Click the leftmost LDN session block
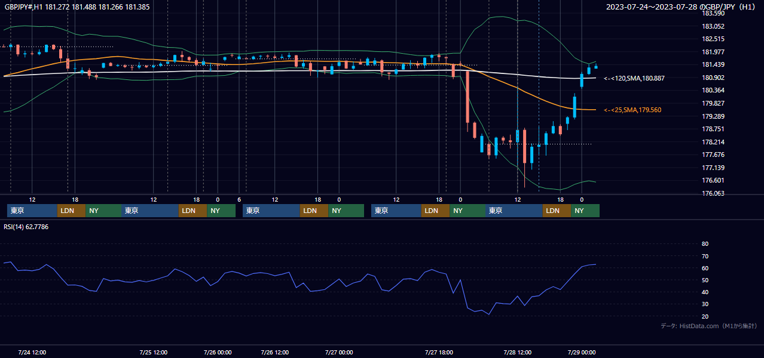Image resolution: width=764 pixels, height=358 pixels. pyautogui.click(x=72, y=211)
